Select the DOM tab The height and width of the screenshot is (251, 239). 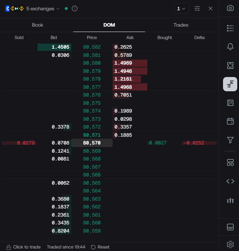coord(109,25)
